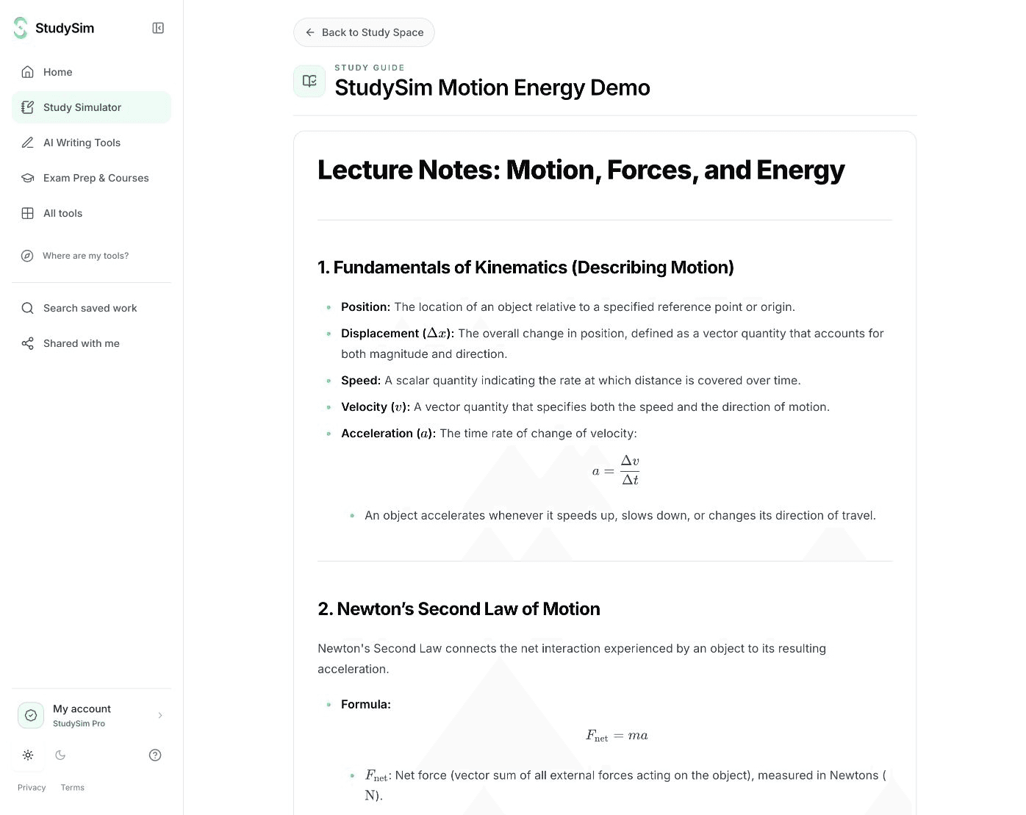Click the My account badge icon
This screenshot has width=1026, height=815.
coord(31,715)
